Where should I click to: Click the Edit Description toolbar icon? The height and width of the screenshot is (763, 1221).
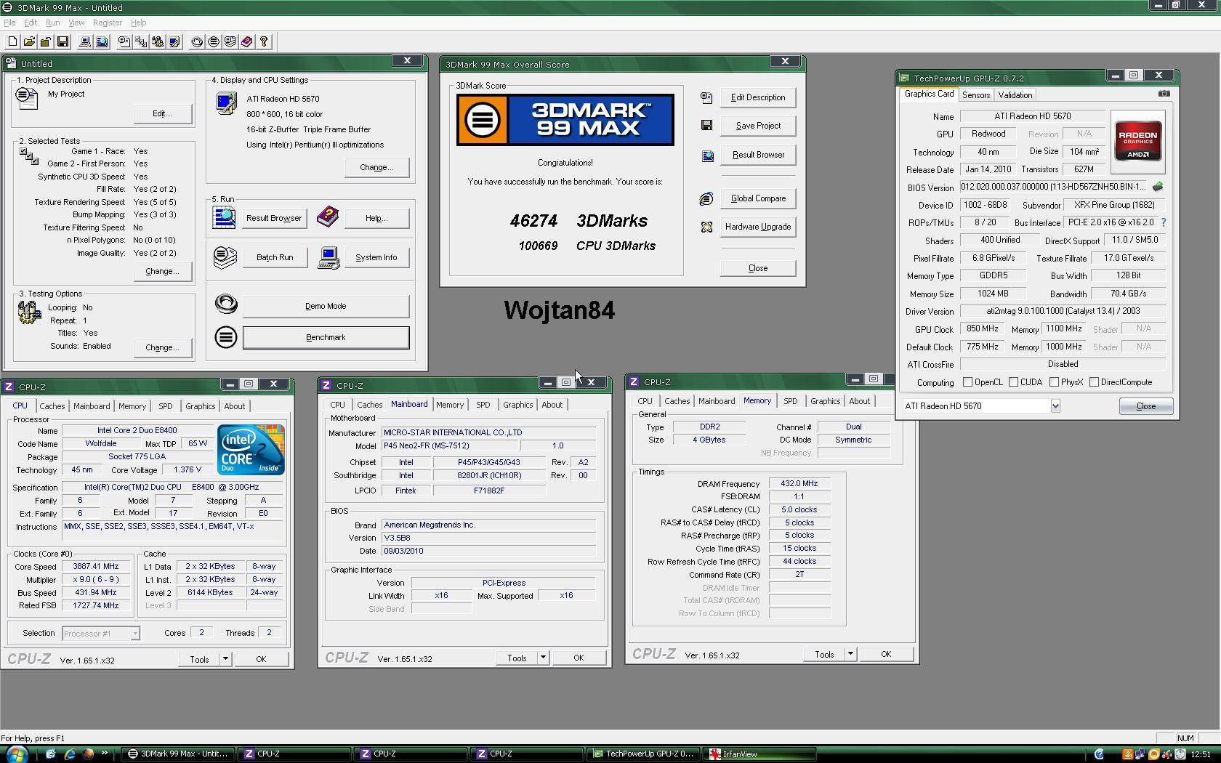point(124,42)
